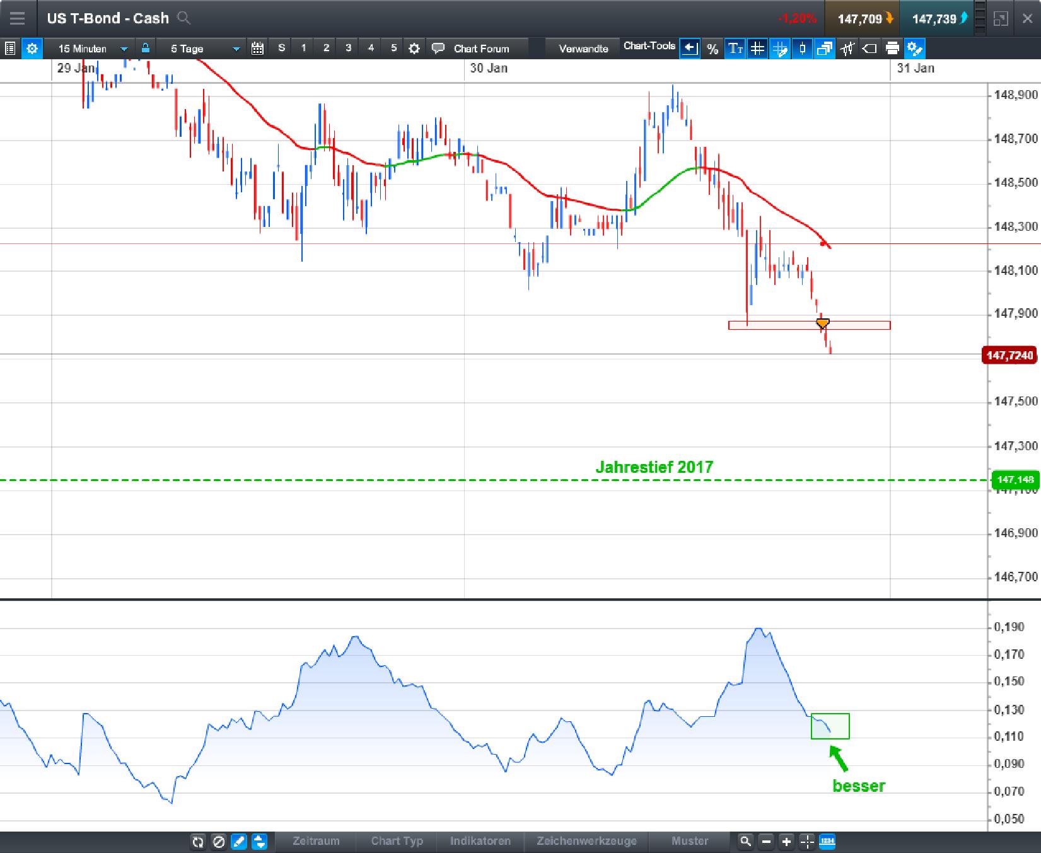Viewport: 1041px width, 853px height.
Task: Enable the grid lines icon
Action: [x=757, y=48]
